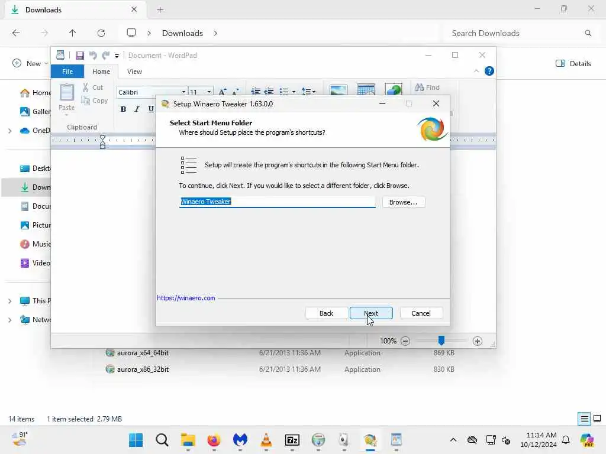
Task: Refresh the Downloads folder
Action: tap(101, 33)
